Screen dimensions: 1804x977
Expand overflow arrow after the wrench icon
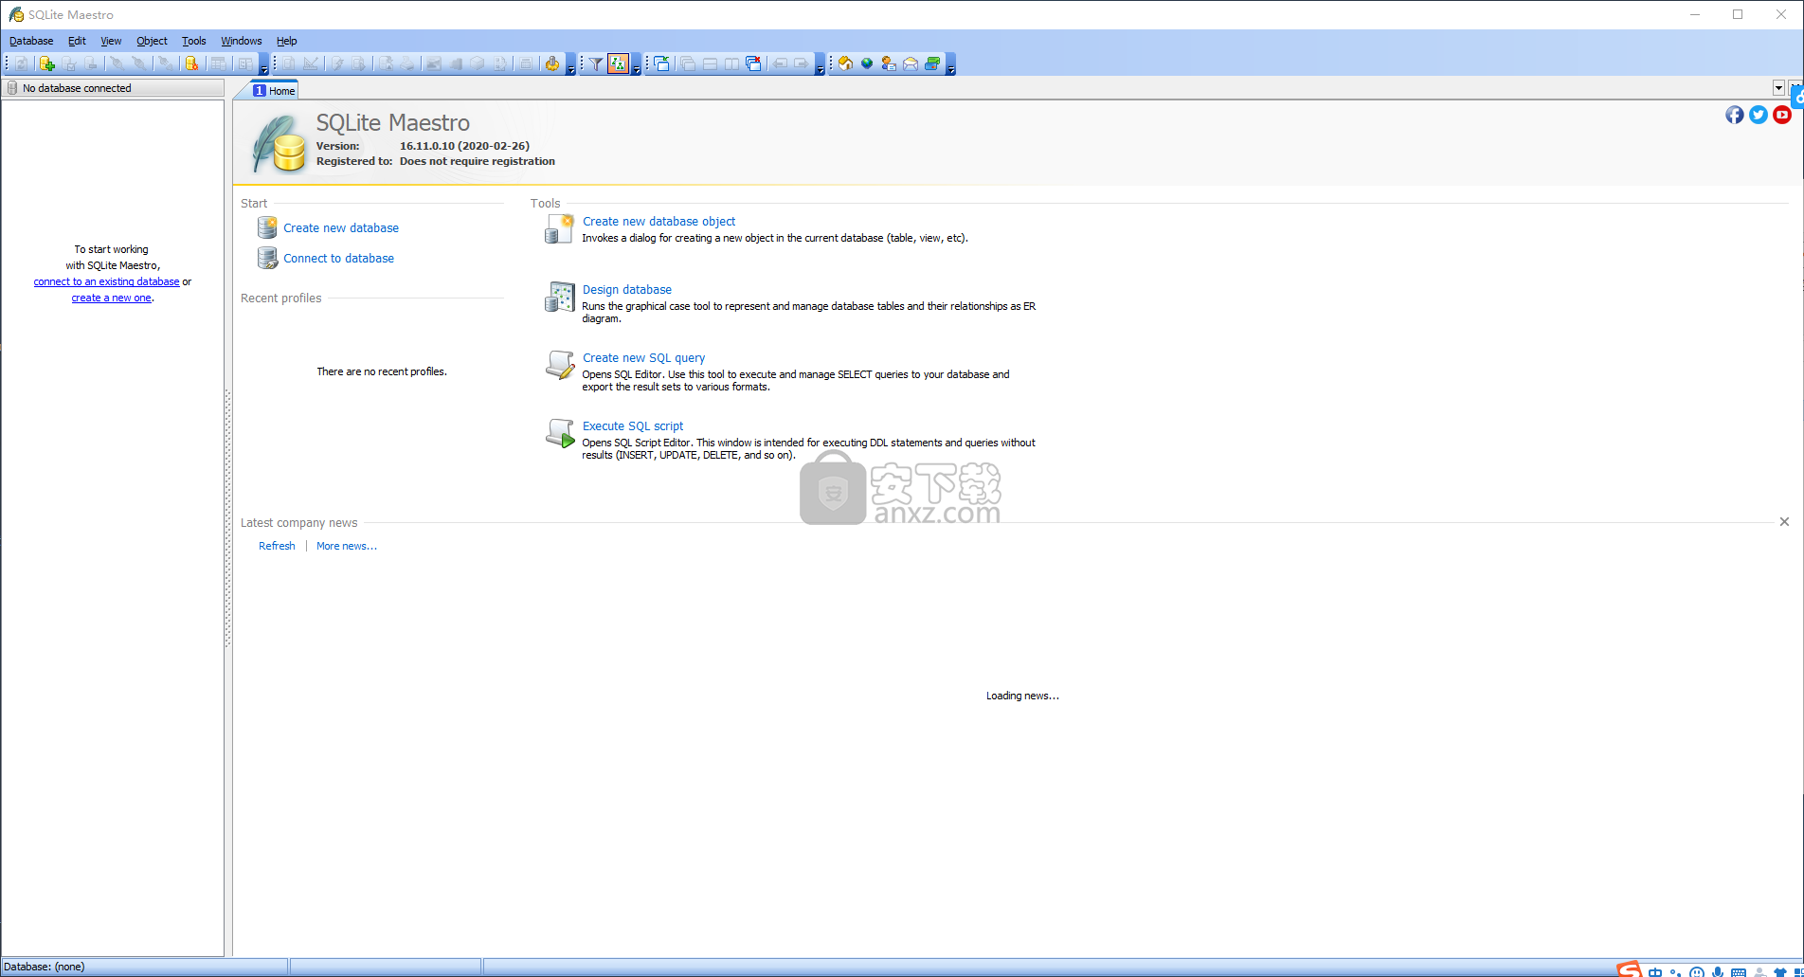coord(570,64)
